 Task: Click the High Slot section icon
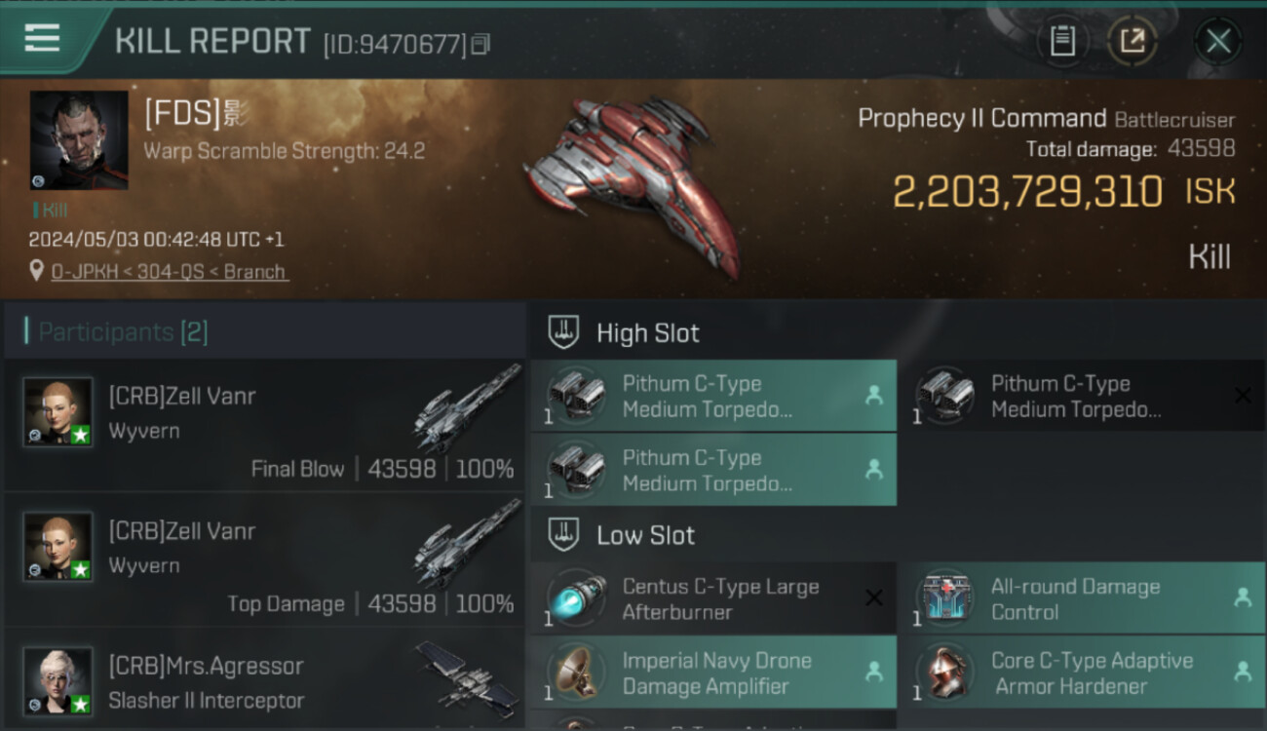click(563, 332)
